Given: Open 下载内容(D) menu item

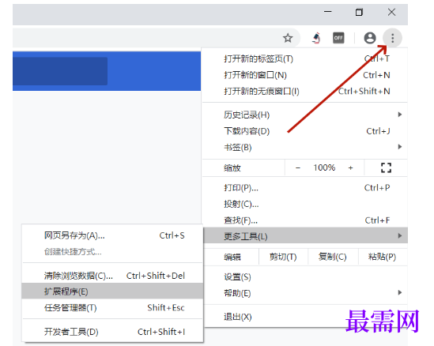Looking at the screenshot, I should coord(304,131).
